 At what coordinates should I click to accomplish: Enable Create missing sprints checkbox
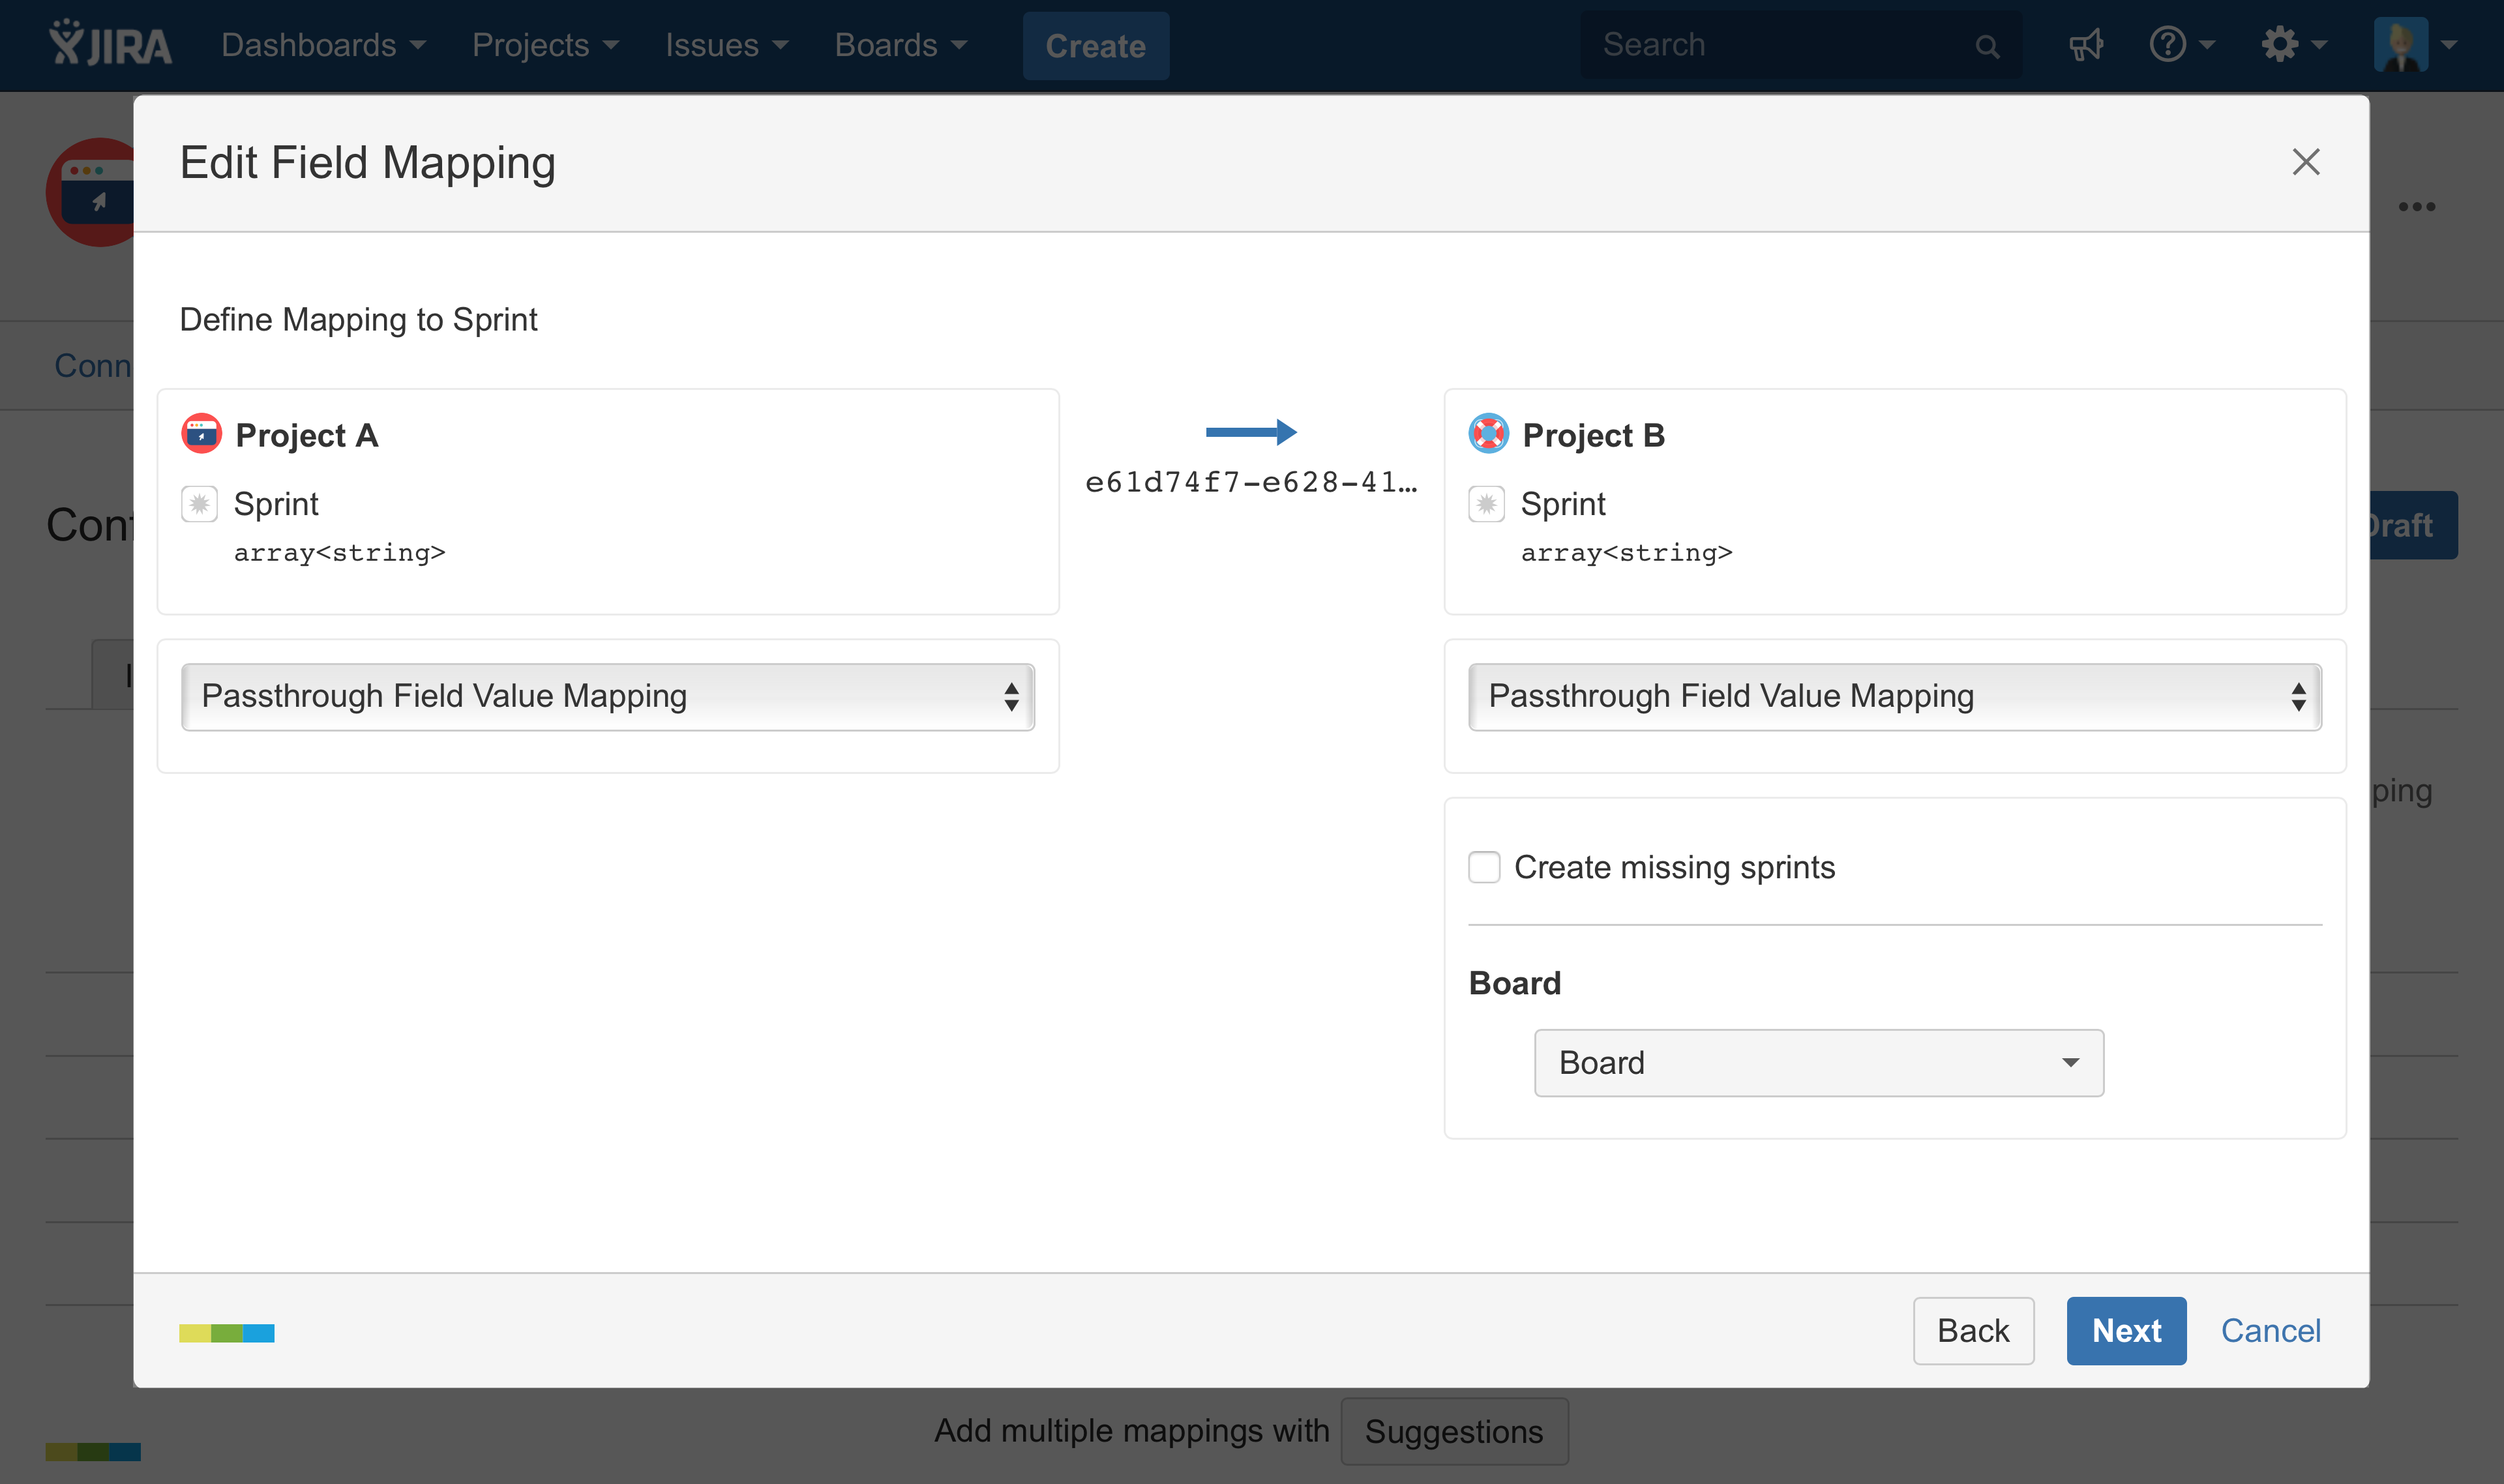[x=1484, y=867]
